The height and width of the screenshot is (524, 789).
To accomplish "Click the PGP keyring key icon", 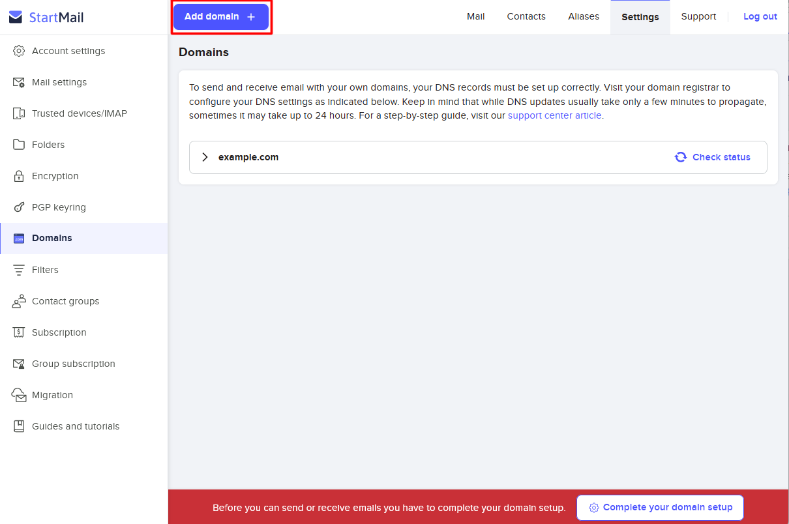I will tap(20, 207).
